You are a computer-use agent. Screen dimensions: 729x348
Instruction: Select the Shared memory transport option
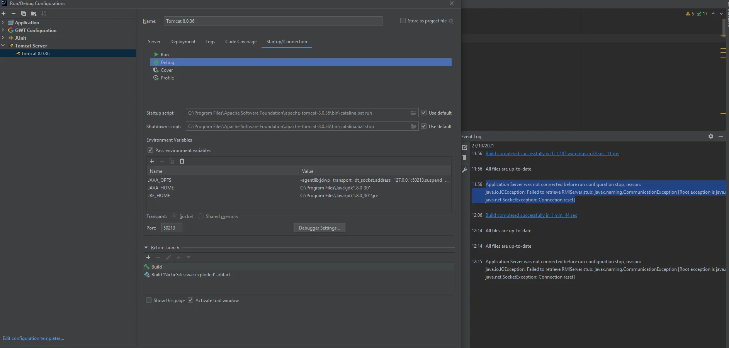coord(201,216)
